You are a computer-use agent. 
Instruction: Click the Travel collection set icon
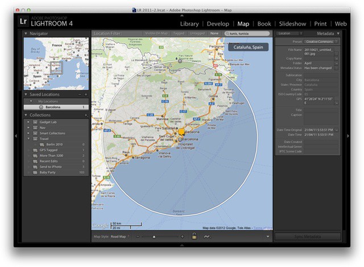coord(35,139)
